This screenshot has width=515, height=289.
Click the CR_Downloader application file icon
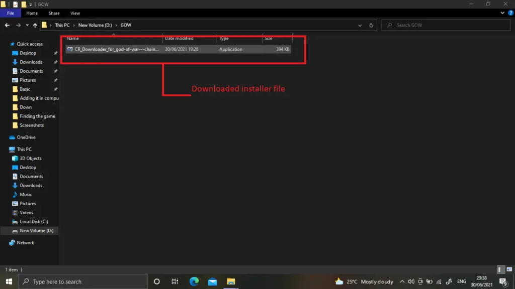point(69,49)
